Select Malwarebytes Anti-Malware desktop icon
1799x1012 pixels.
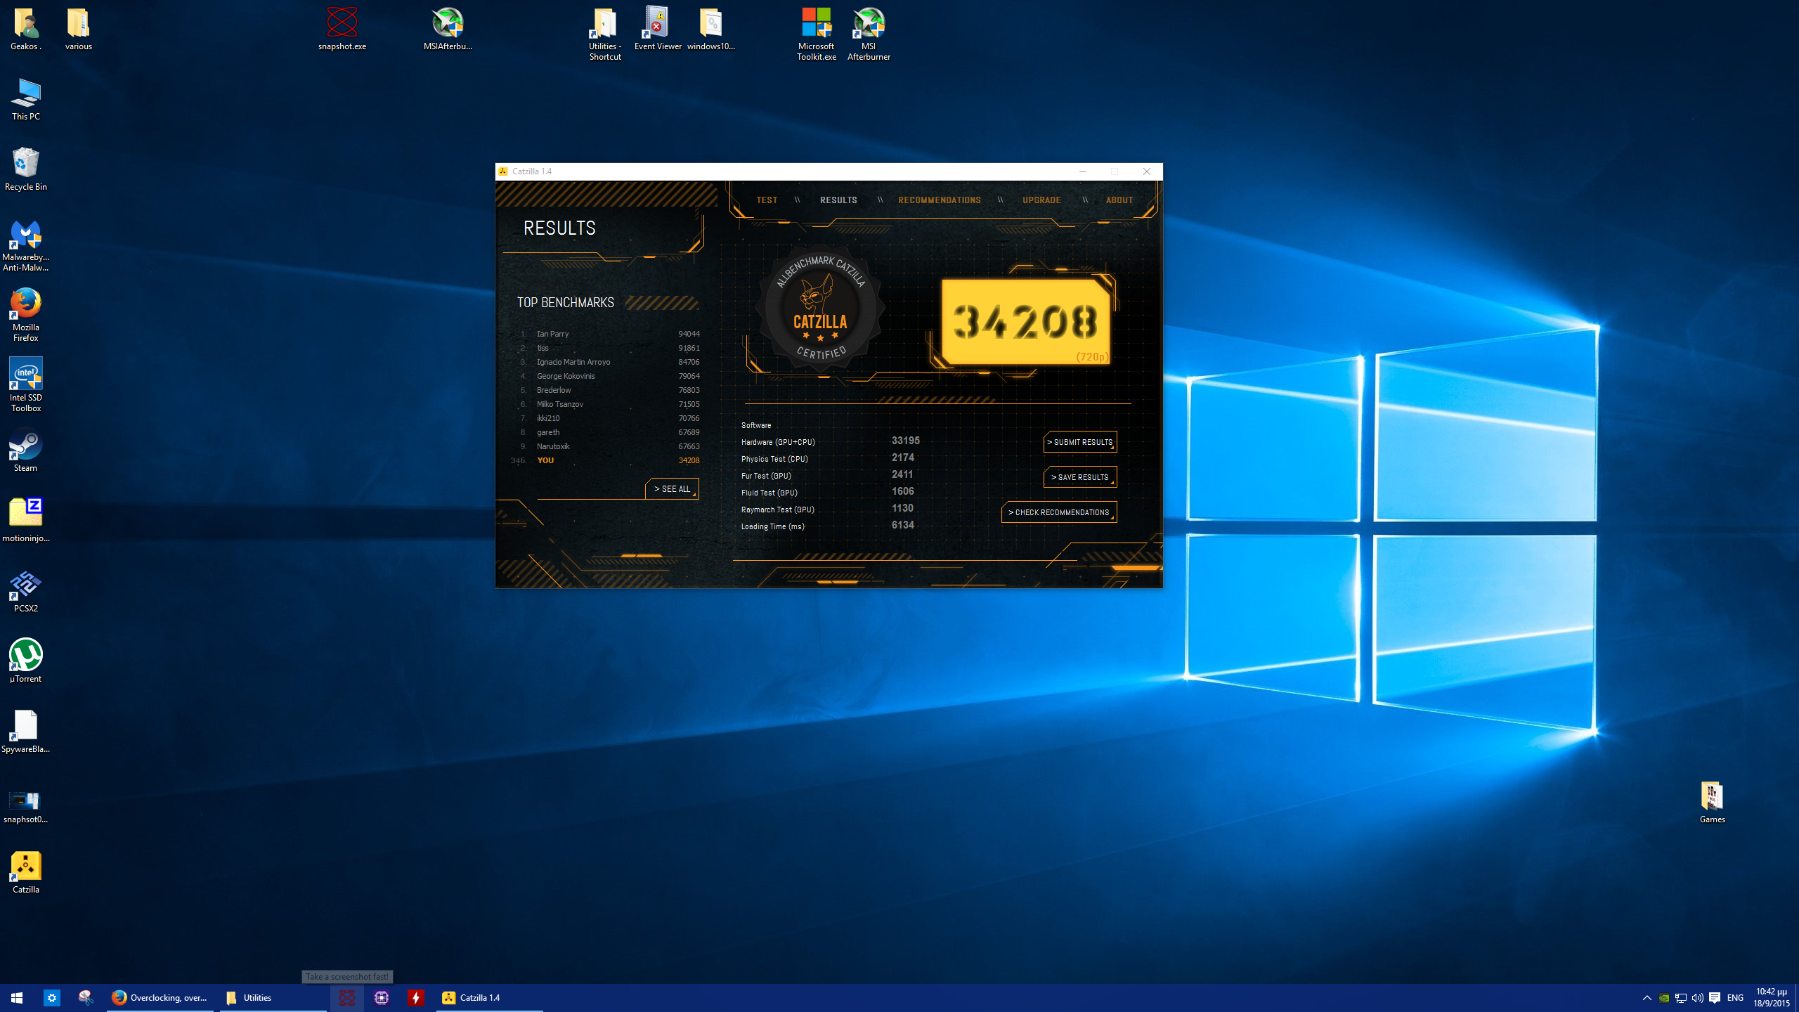[26, 245]
